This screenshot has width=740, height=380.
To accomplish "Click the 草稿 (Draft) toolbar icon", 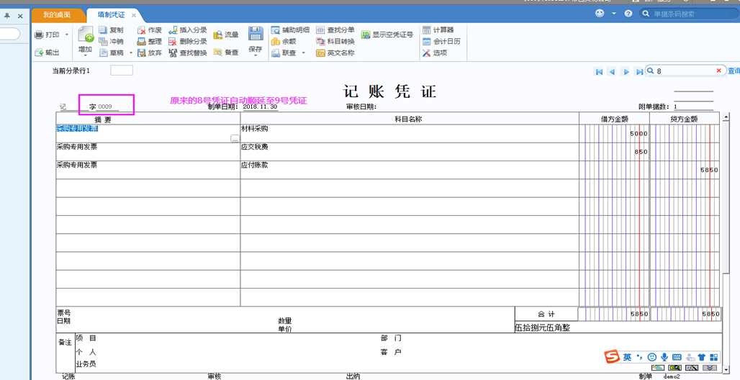I will 103,53.
